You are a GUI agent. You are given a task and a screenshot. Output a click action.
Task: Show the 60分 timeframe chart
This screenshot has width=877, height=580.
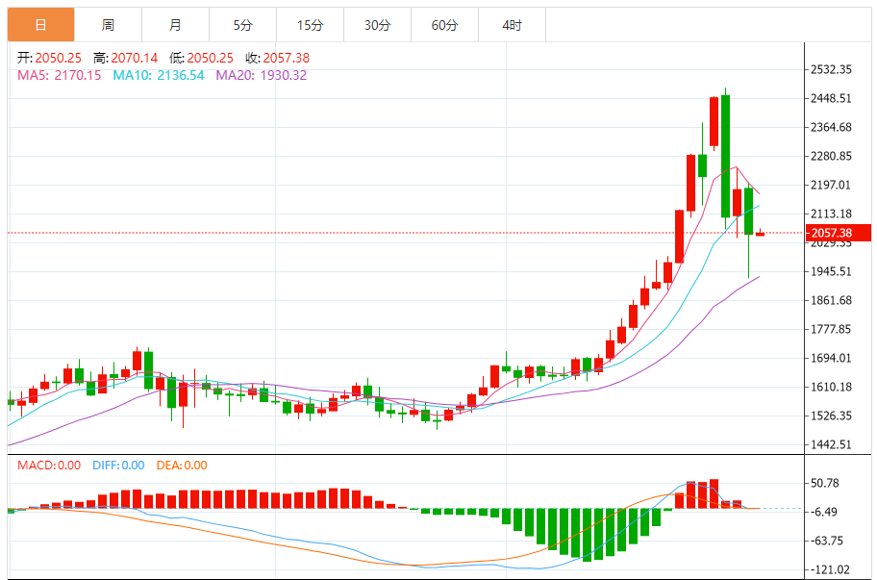(x=444, y=25)
